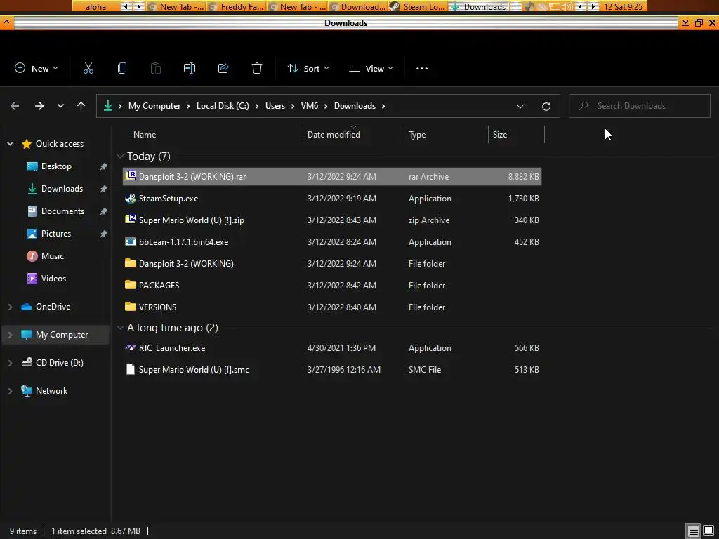The height and width of the screenshot is (539, 719).
Task: Click the alpha workspace label
Action: point(95,6)
